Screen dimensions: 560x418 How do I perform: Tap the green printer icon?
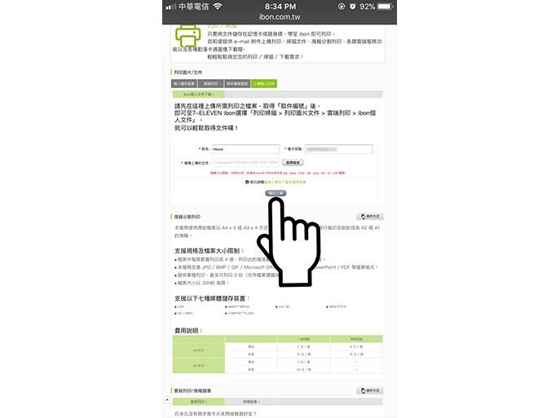187,35
